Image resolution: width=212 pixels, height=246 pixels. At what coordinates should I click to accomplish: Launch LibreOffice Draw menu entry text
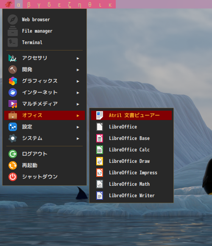(x=129, y=161)
